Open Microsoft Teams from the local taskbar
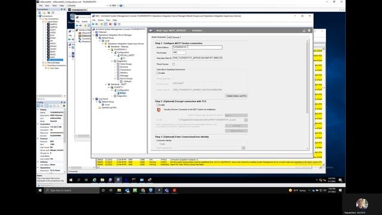Image resolution: width=382 pixels, height=215 pixels. [x=167, y=190]
